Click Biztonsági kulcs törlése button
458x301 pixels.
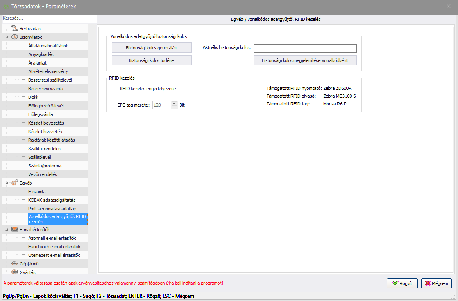pyautogui.click(x=151, y=60)
